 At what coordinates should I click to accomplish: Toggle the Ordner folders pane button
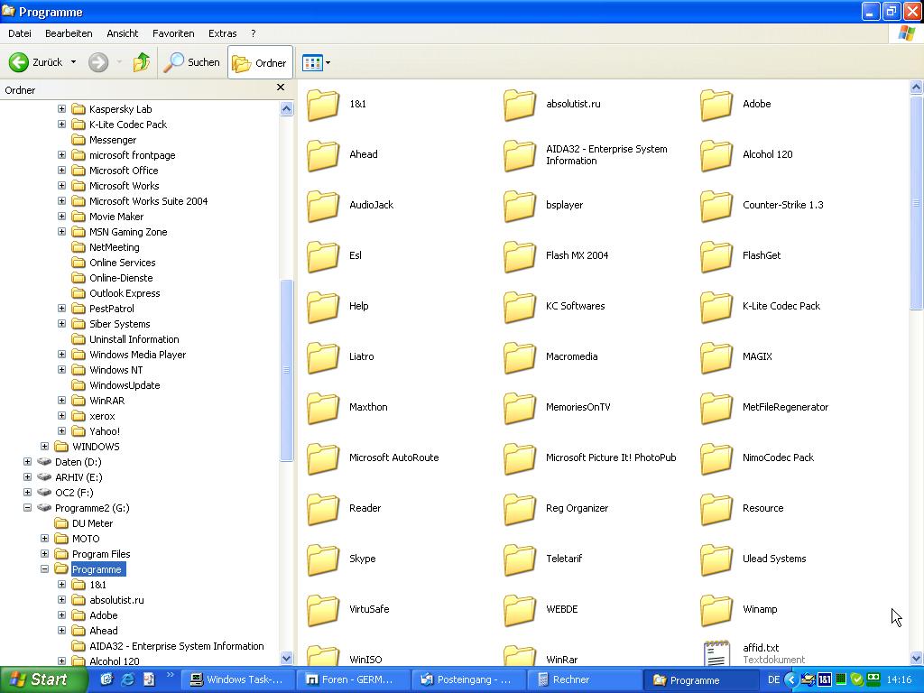coord(260,62)
